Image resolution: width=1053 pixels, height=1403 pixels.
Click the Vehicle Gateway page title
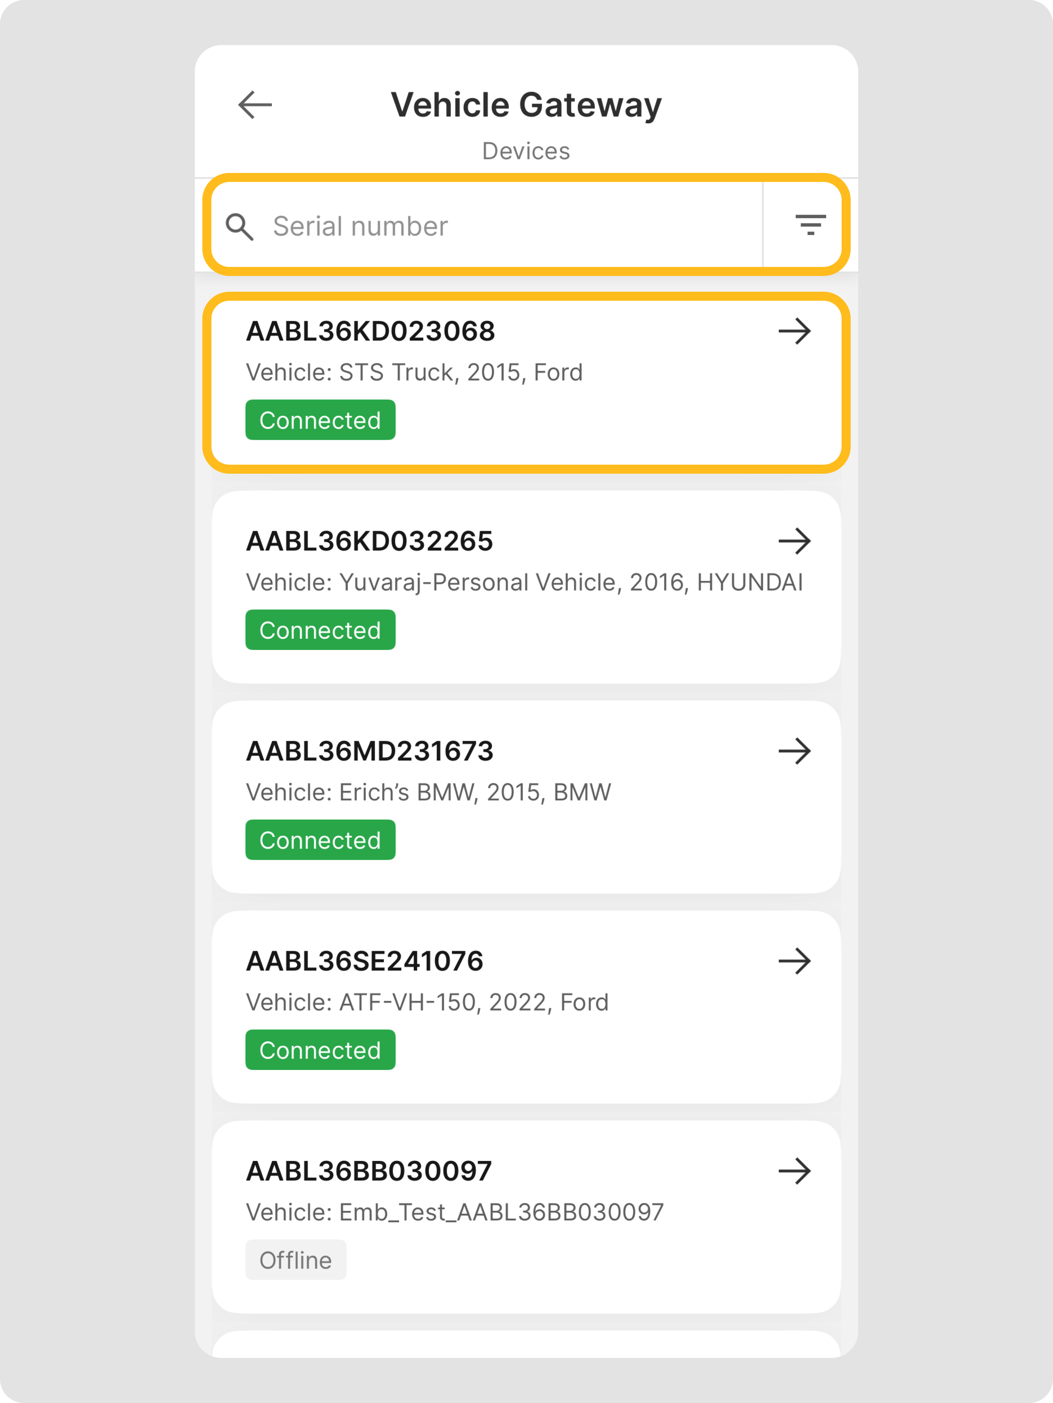(526, 105)
